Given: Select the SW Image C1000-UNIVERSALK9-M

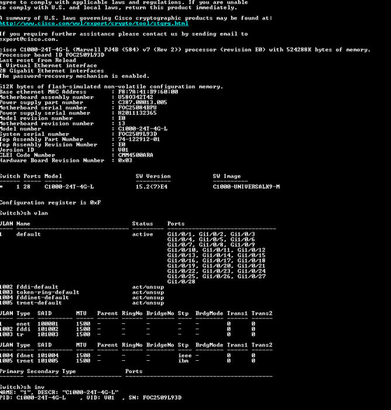Looking at the screenshot, I should (246, 187).
